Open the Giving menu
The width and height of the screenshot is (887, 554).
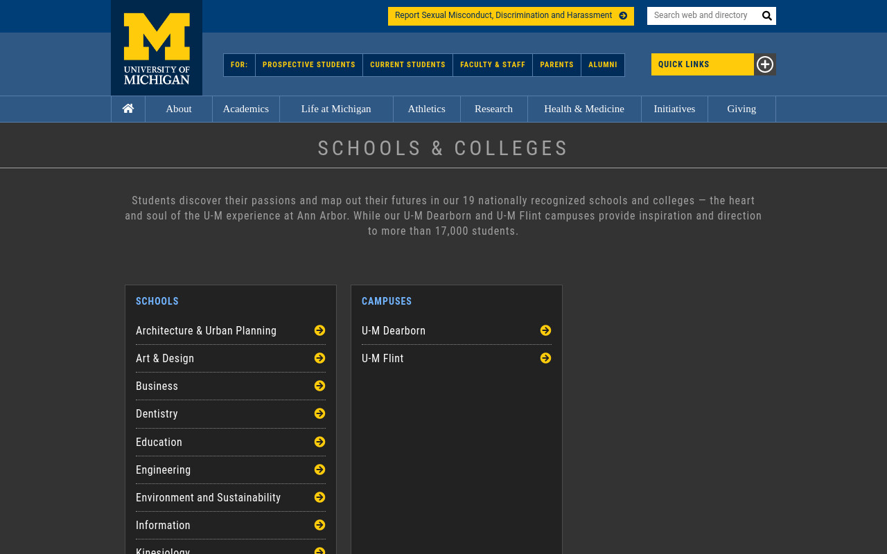tap(741, 109)
